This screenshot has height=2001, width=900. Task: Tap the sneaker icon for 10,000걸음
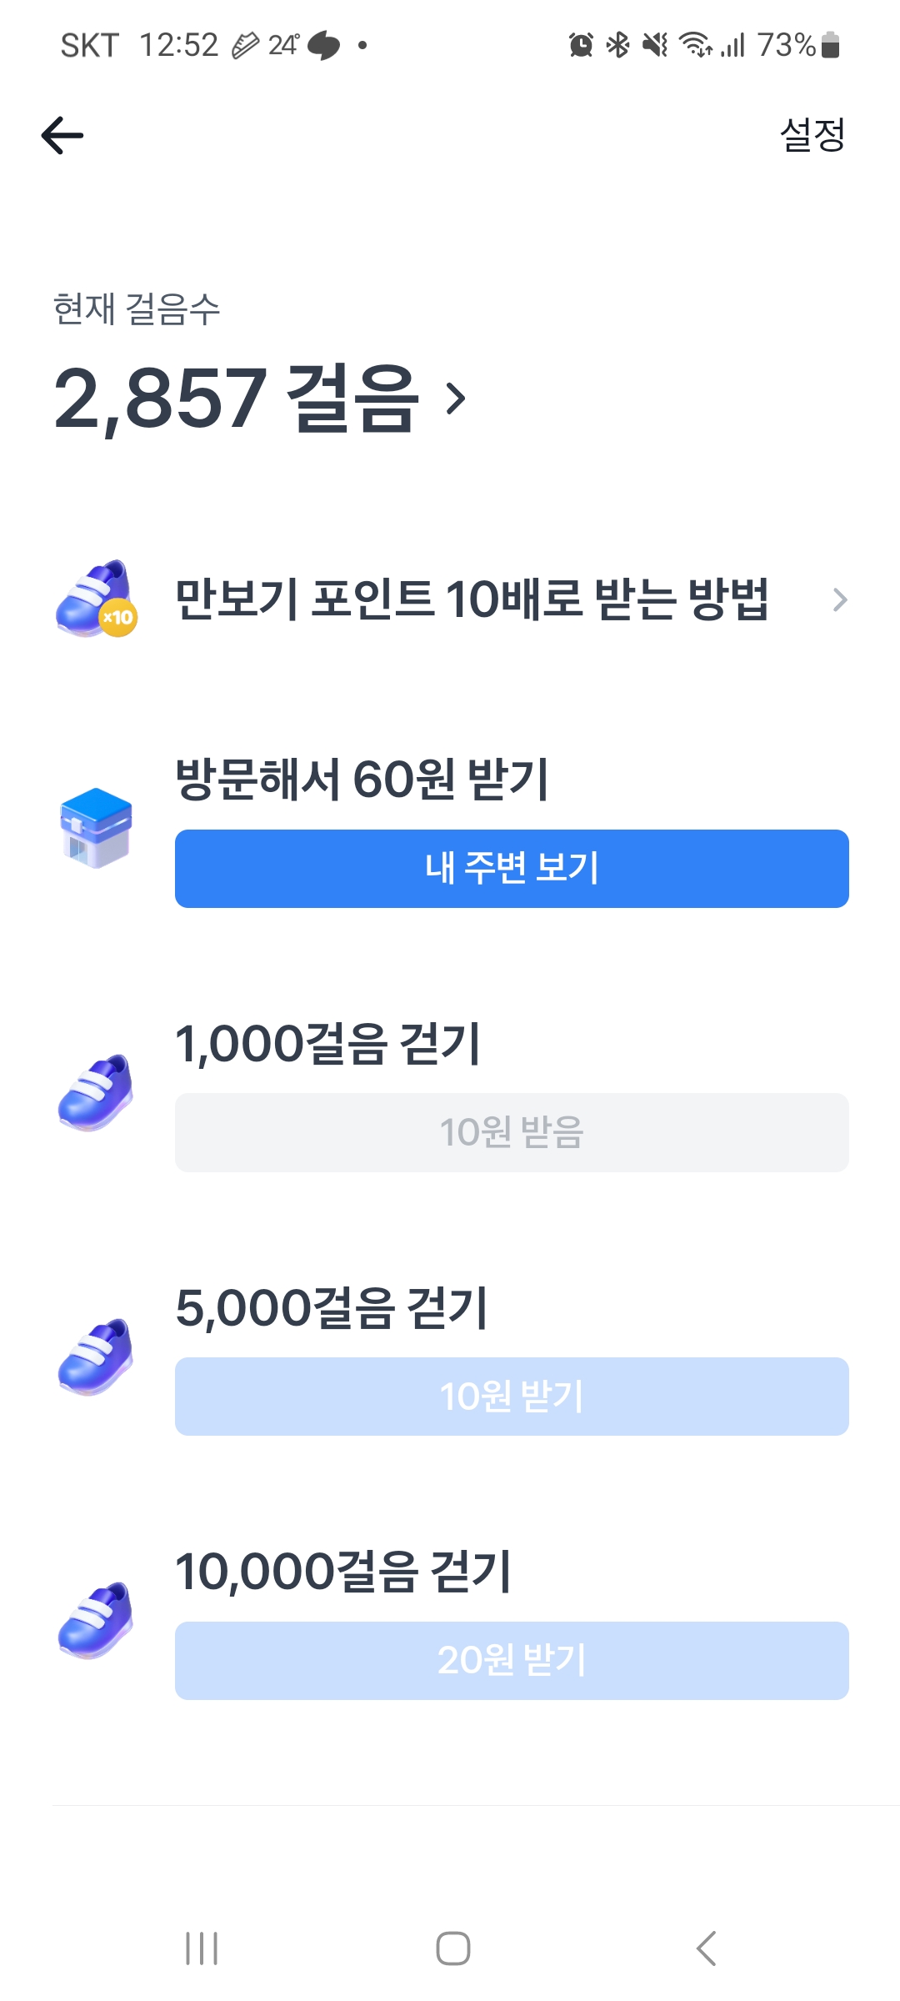[x=96, y=1620]
